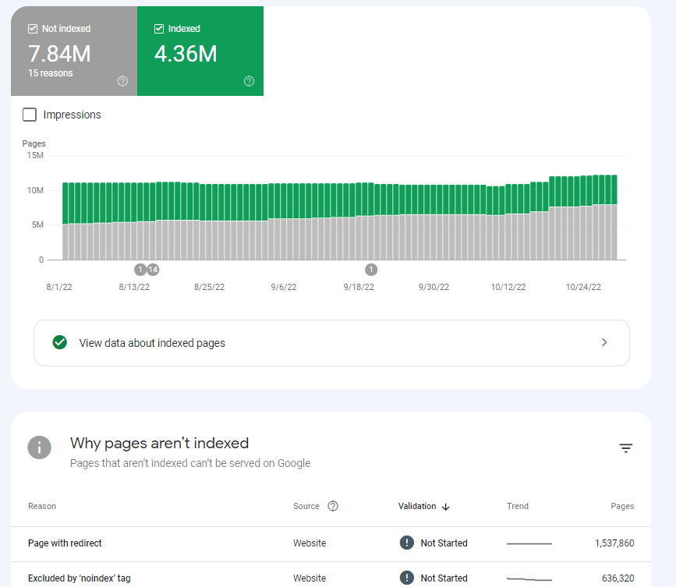676x587 pixels.
Task: Click the annotation marker 1 near September dates
Action: coord(371,269)
